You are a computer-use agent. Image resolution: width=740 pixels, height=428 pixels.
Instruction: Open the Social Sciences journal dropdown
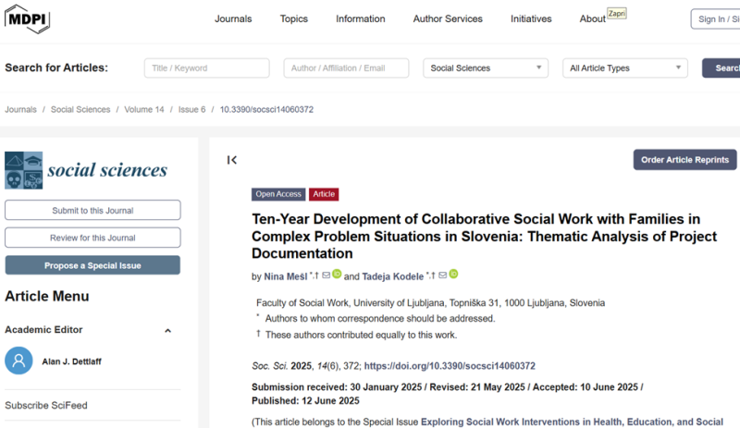pos(486,67)
